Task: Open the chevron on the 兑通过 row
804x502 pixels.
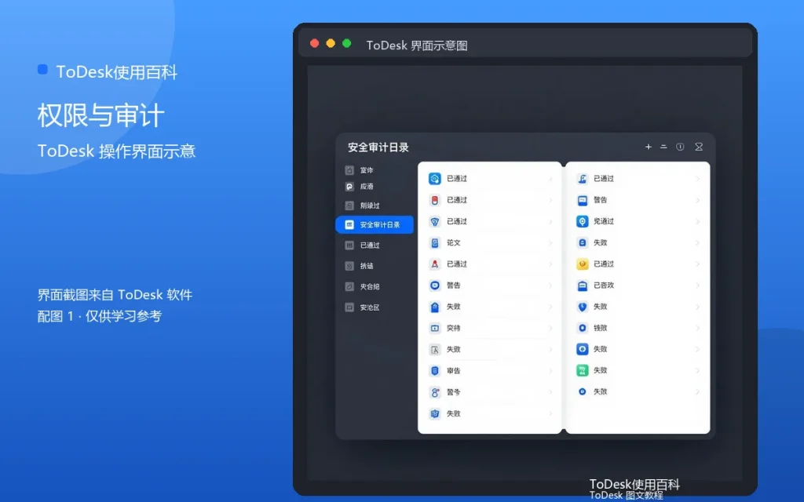Action: (x=698, y=221)
